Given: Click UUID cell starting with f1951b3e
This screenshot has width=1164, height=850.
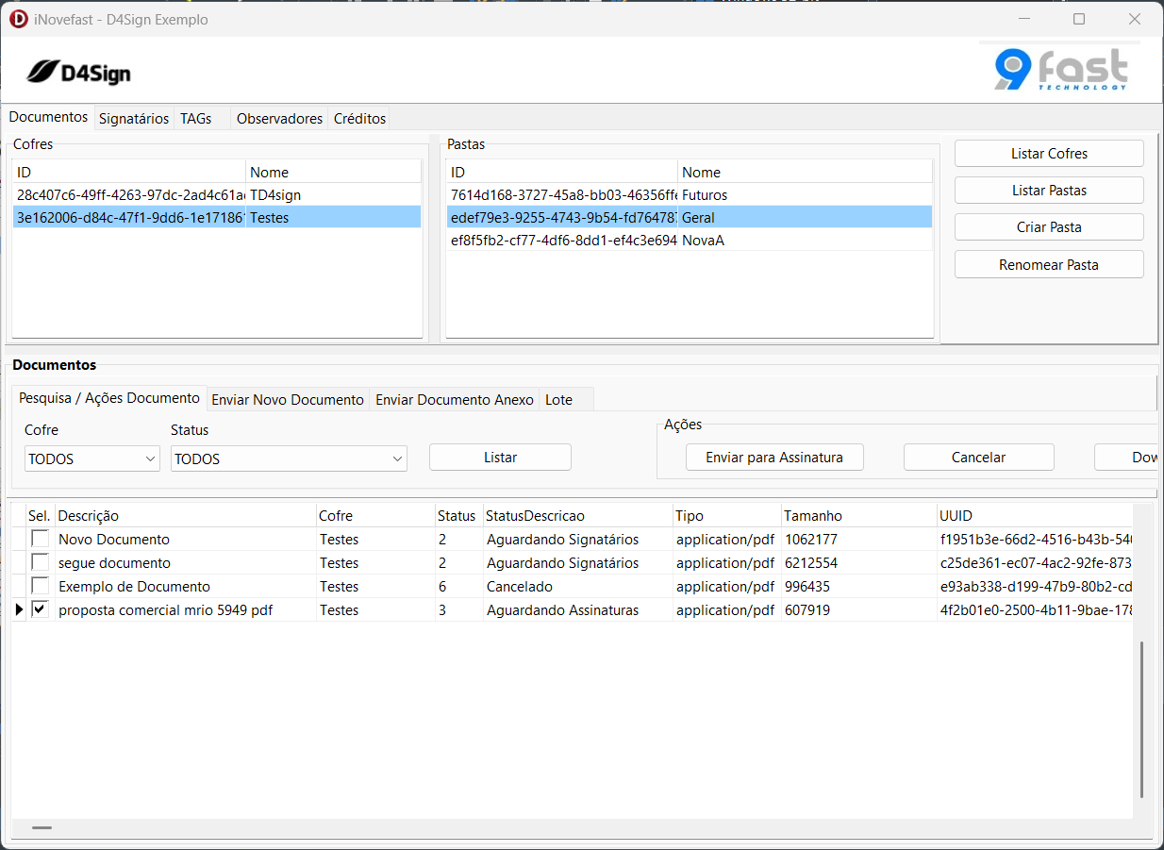Looking at the screenshot, I should click(1035, 540).
